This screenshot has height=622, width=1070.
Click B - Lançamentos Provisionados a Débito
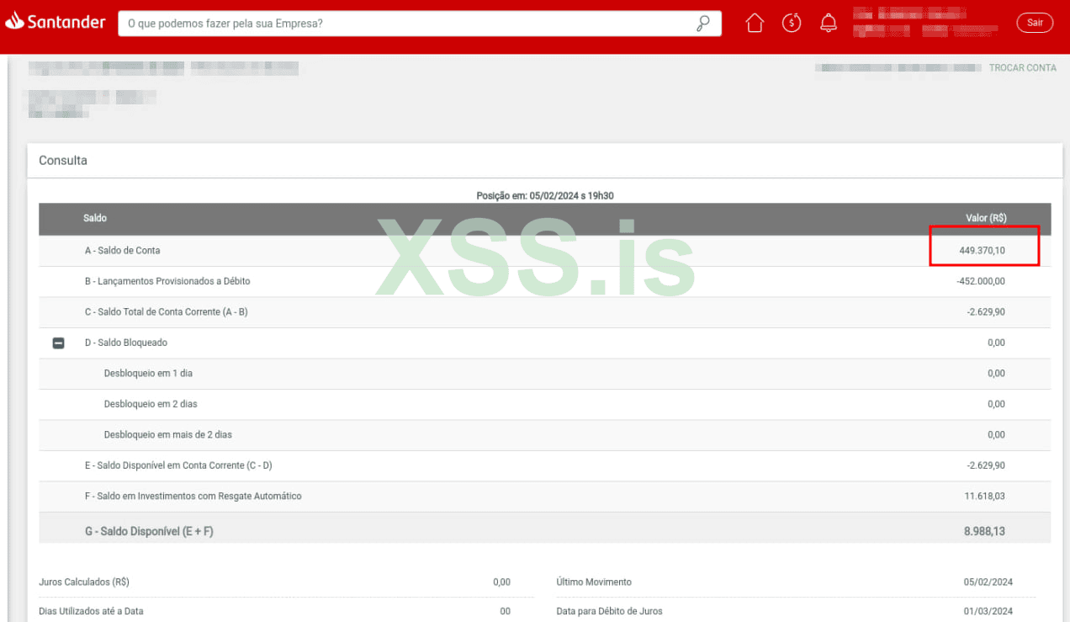(x=167, y=281)
